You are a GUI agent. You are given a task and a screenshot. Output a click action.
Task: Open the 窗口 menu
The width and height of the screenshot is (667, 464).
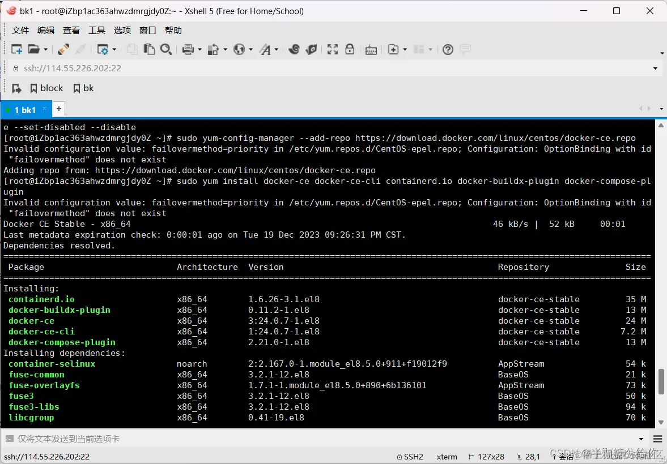pyautogui.click(x=147, y=30)
